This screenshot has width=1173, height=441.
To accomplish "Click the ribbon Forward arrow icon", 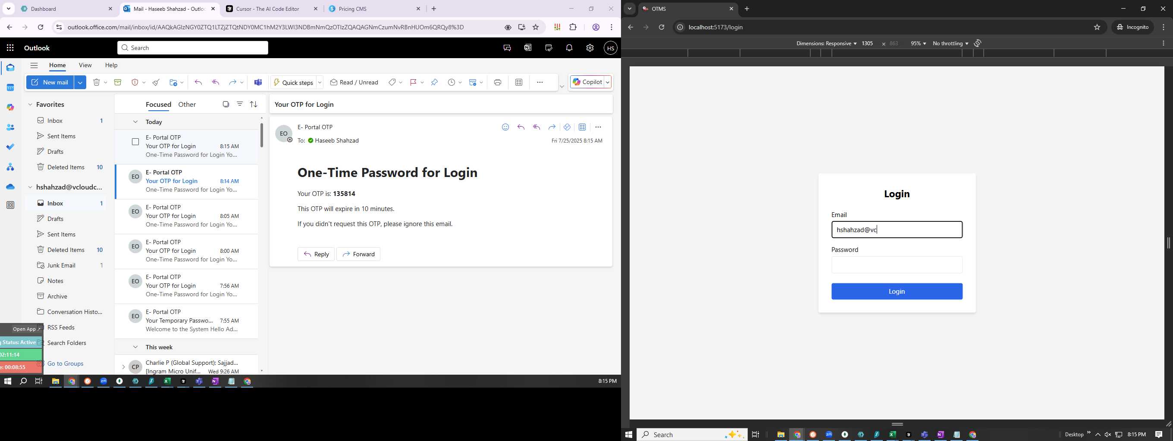I will click(232, 82).
